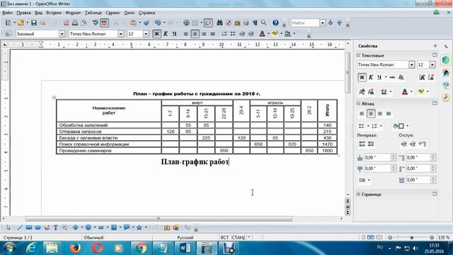Toggle Underline in formatting toolbar
This screenshot has width=453, height=255.
(174, 34)
